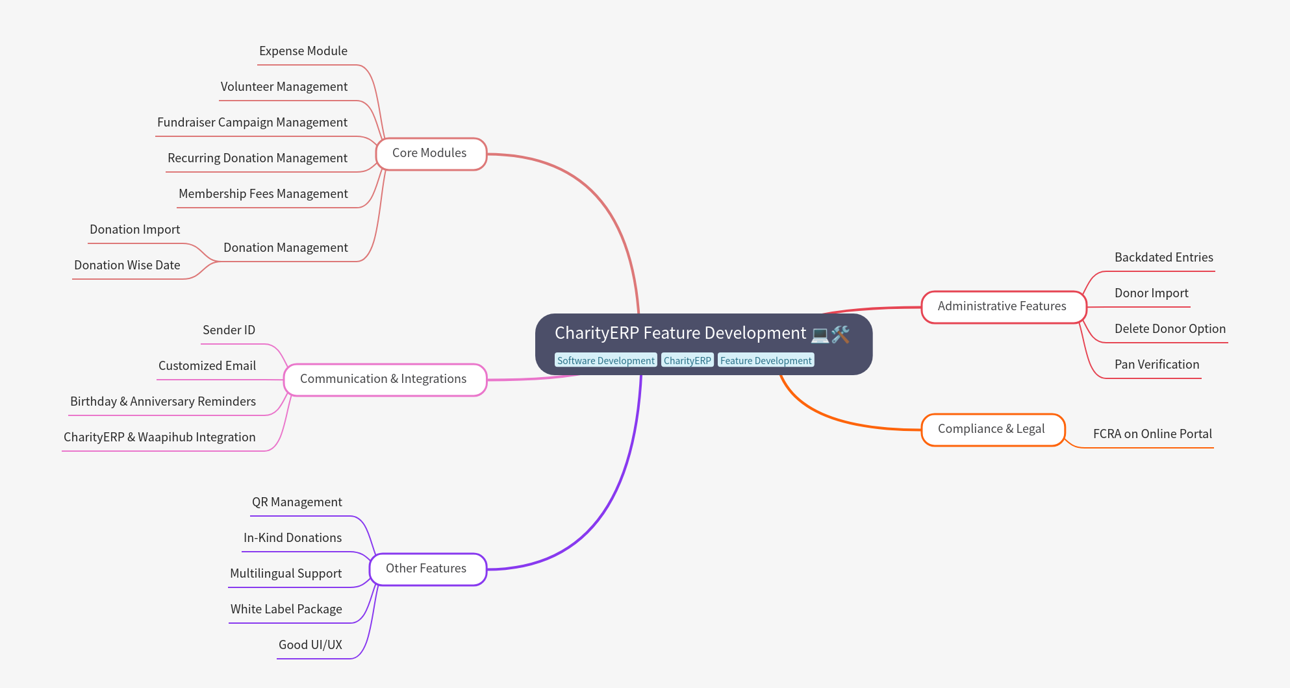Click the In-Kind Donations leaf
The height and width of the screenshot is (688, 1290).
click(x=292, y=538)
